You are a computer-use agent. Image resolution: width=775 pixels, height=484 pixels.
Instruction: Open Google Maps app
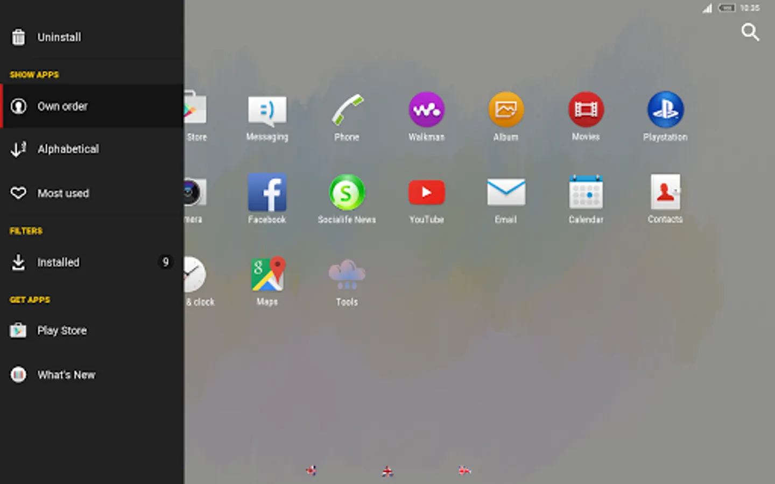coord(267,282)
